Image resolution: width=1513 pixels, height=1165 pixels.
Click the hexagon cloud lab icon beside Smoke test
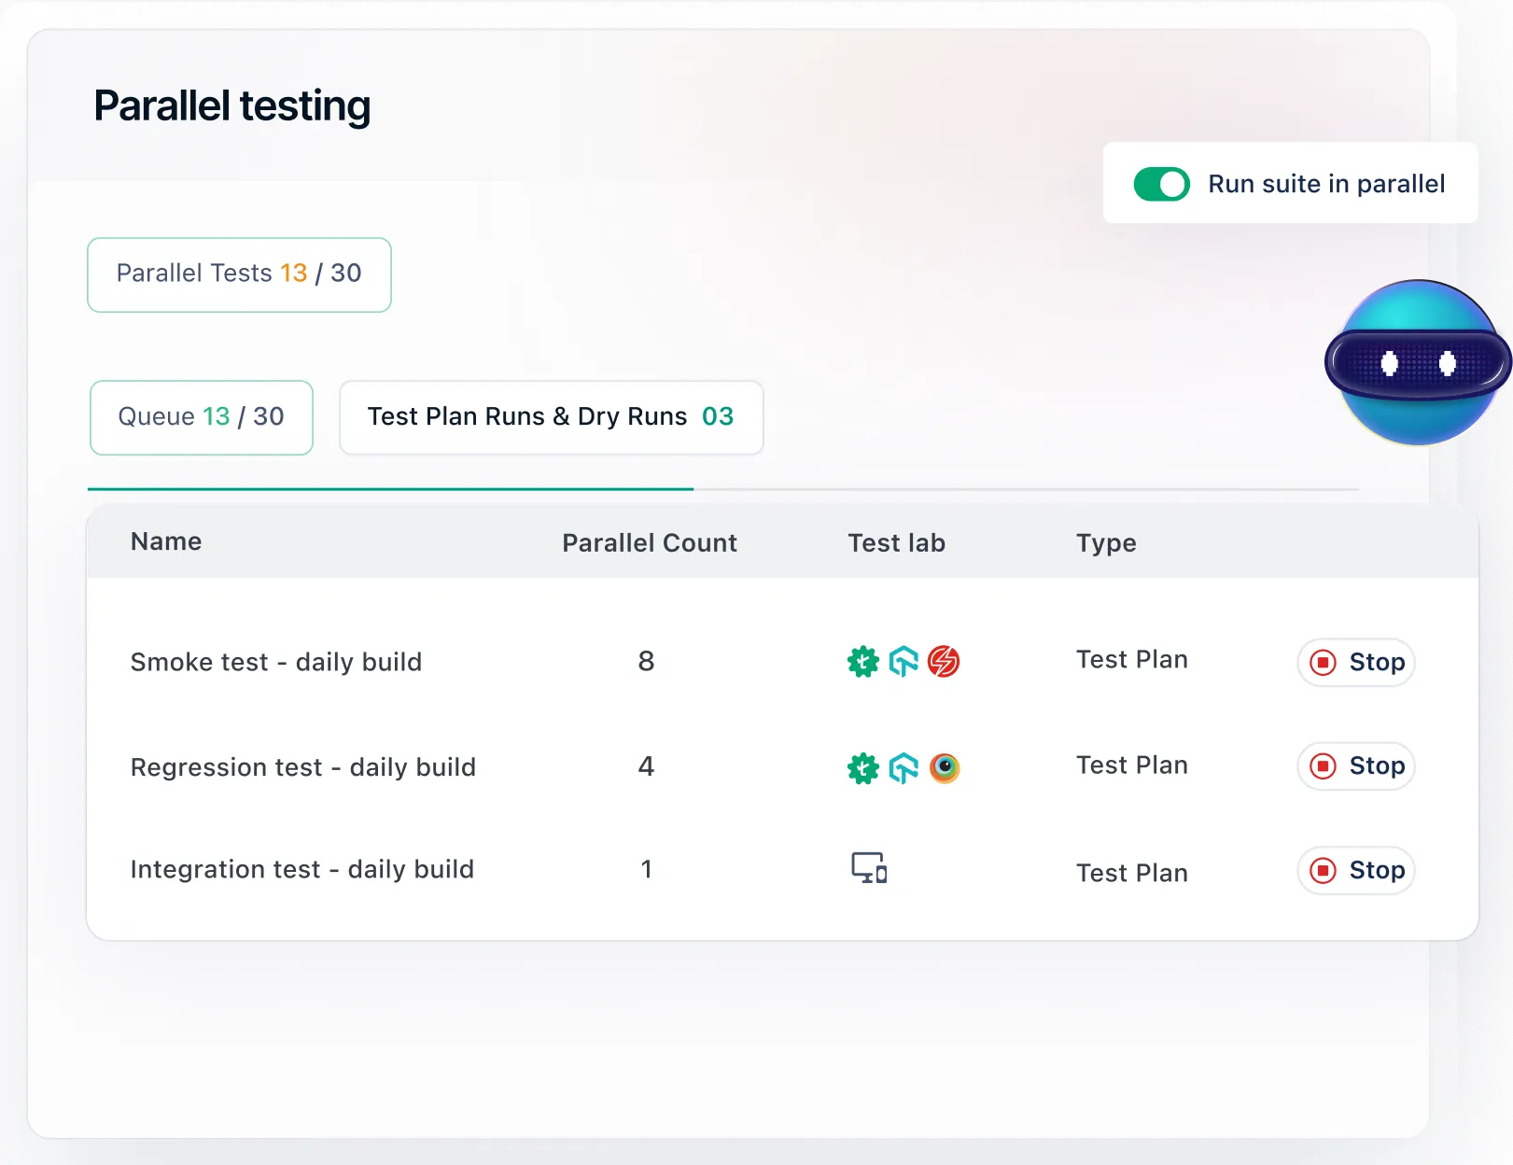point(904,662)
